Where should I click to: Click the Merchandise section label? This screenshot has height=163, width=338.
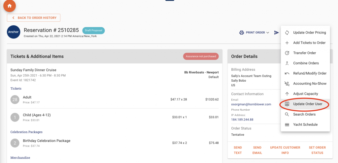coord(20,158)
